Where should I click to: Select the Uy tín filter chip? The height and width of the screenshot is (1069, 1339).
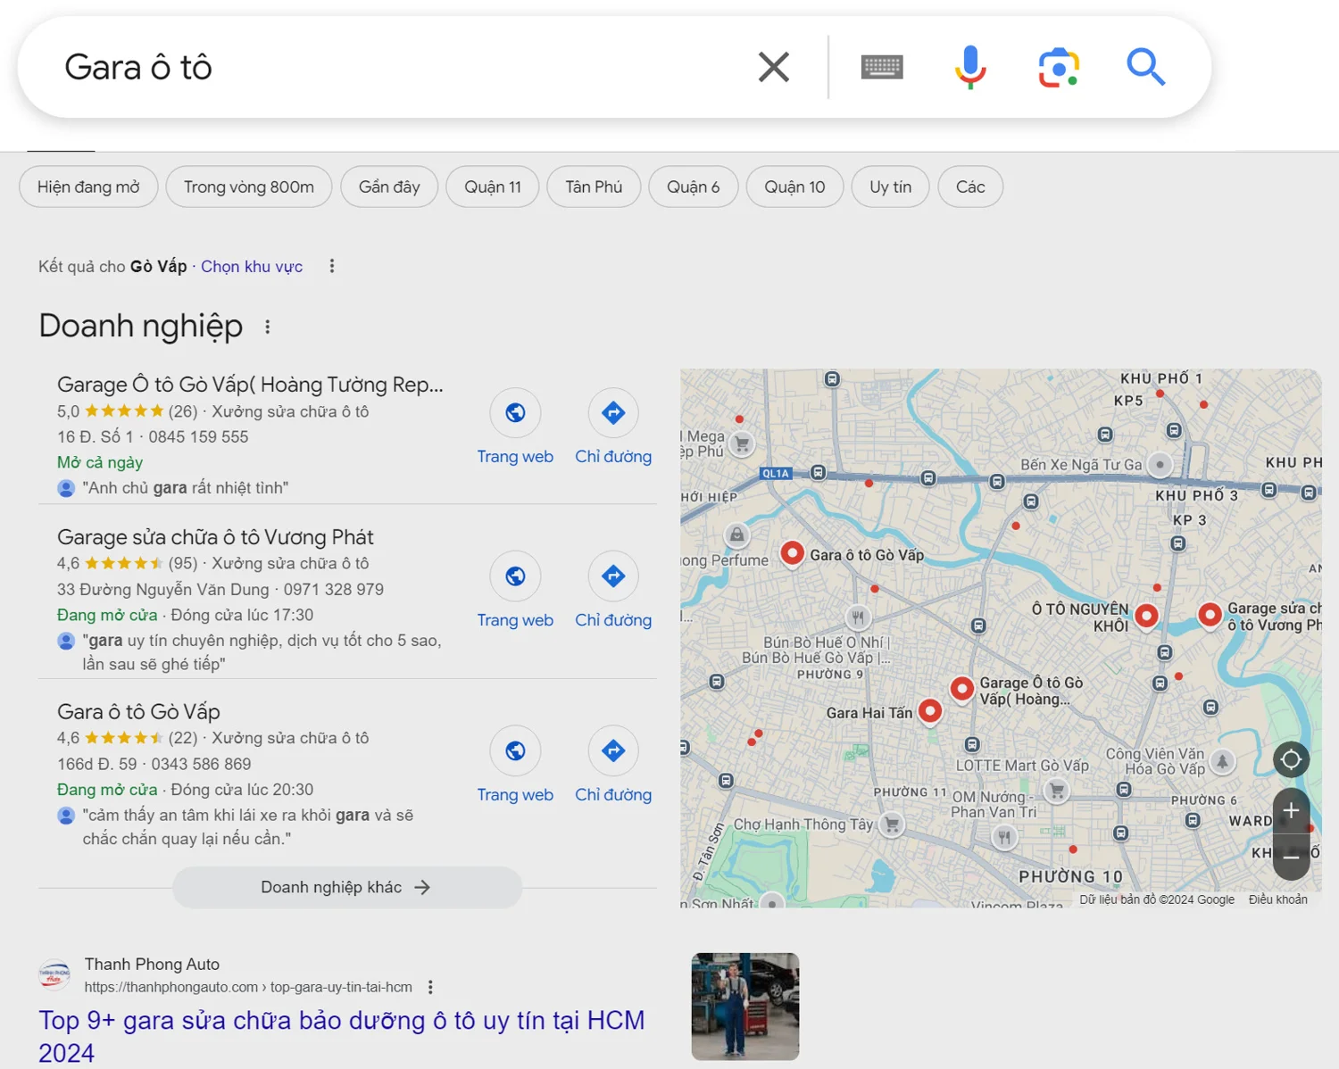tap(891, 186)
